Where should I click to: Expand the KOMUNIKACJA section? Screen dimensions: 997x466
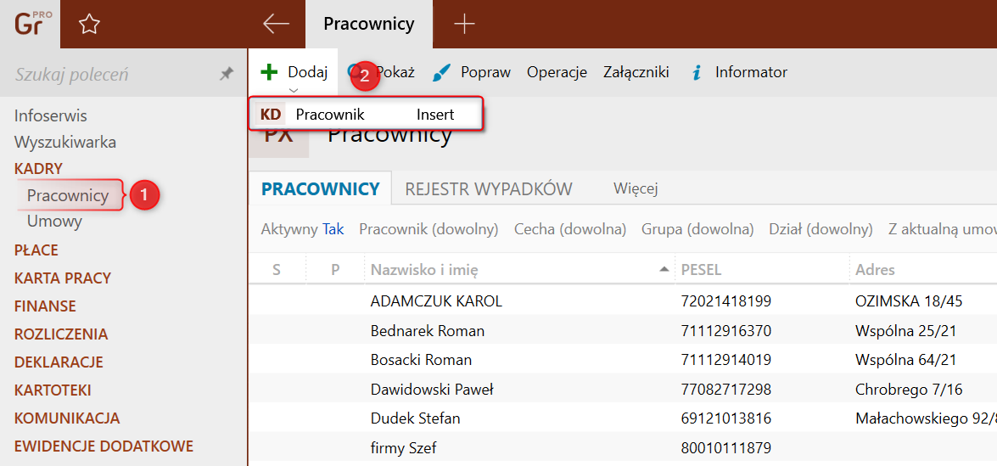click(x=67, y=418)
